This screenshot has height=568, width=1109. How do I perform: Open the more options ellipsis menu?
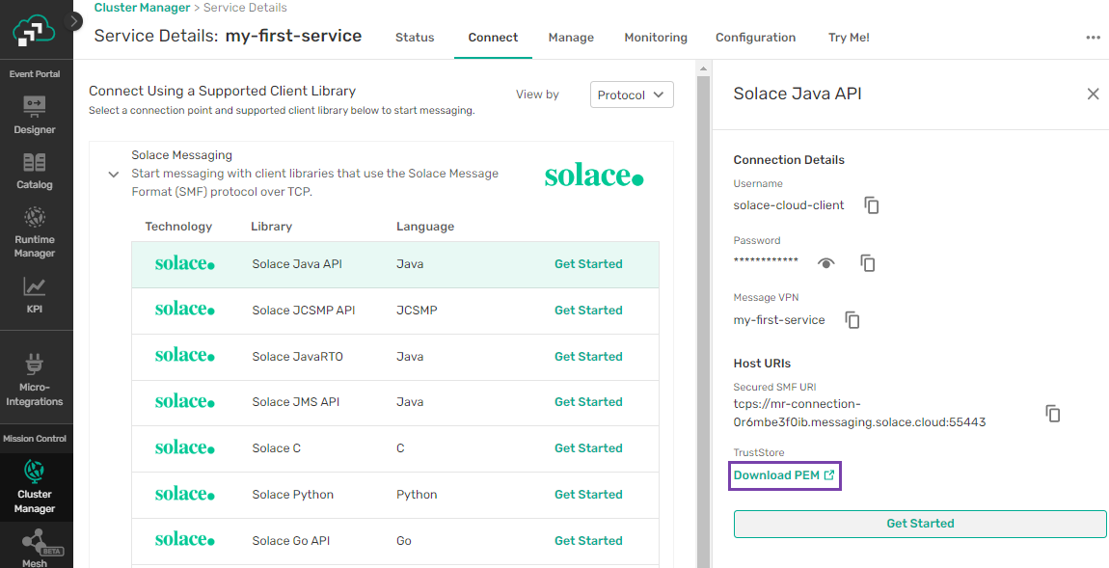(1093, 38)
